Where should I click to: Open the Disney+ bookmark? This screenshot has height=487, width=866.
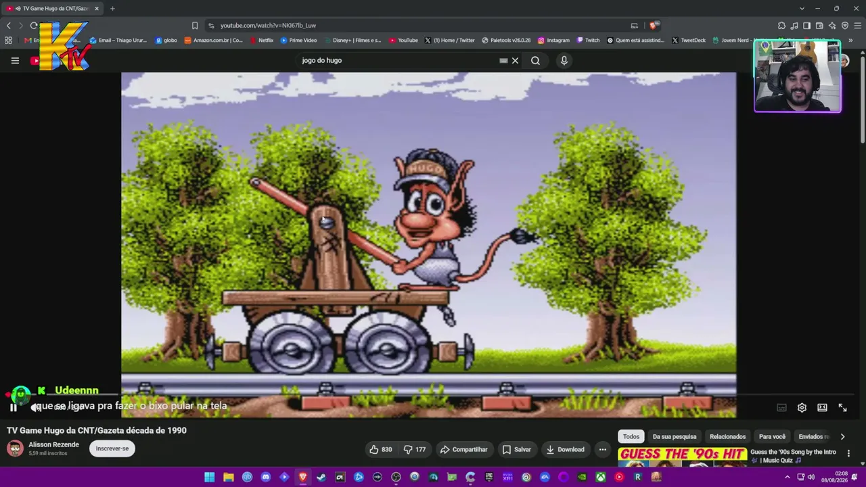[352, 40]
